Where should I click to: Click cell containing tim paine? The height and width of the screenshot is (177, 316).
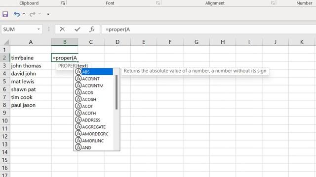(31, 58)
